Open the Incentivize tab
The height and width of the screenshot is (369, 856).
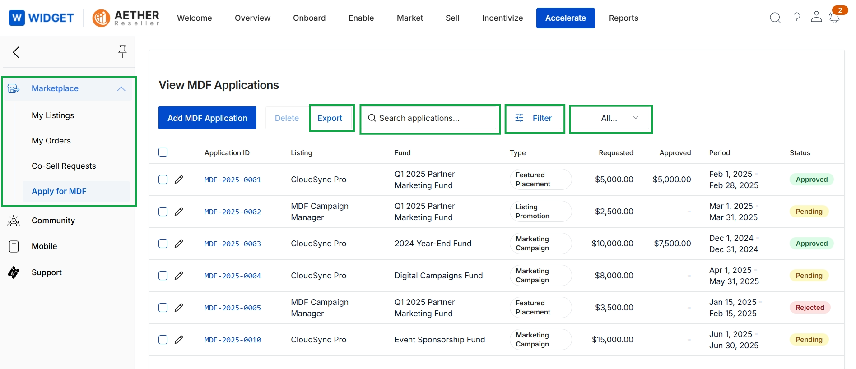(x=502, y=18)
